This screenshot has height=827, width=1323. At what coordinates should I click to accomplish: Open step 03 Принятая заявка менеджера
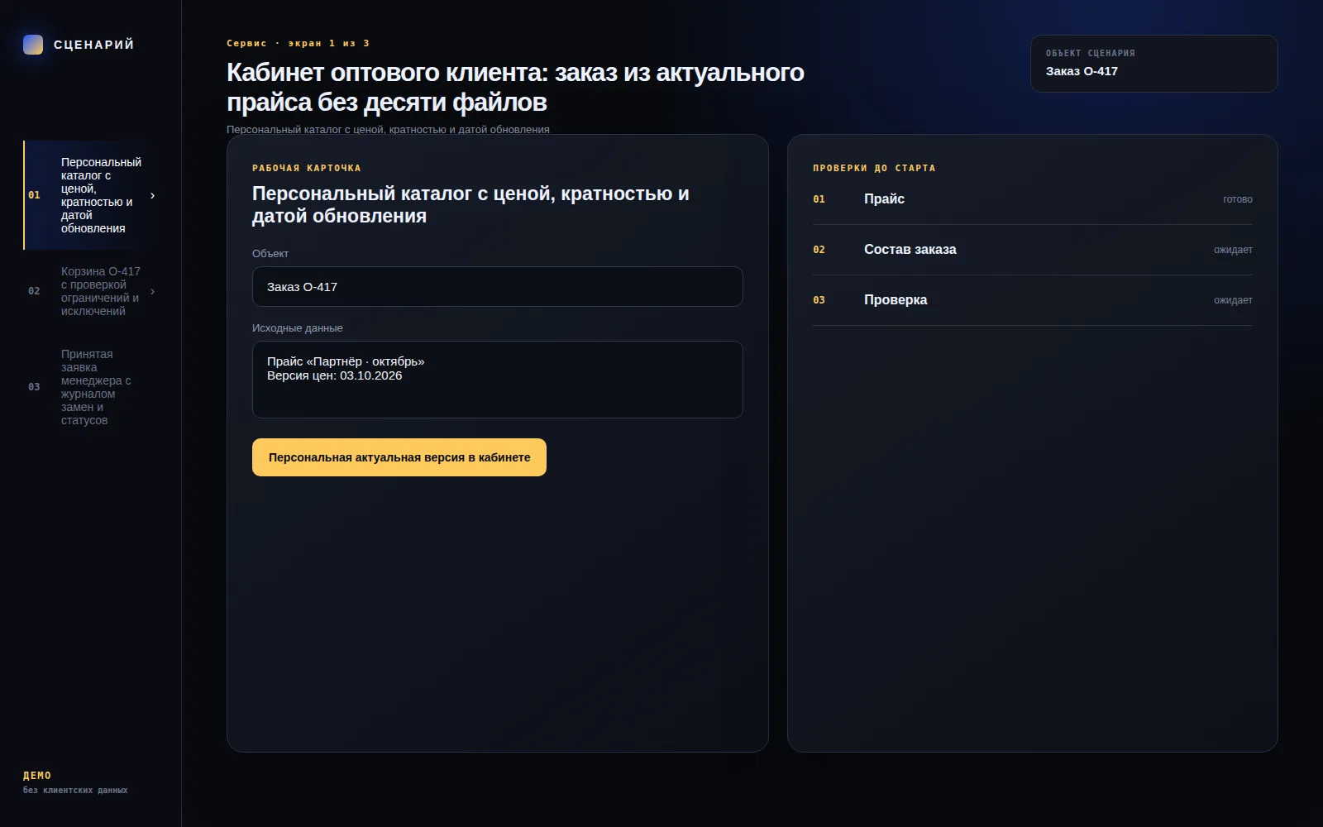(91, 387)
